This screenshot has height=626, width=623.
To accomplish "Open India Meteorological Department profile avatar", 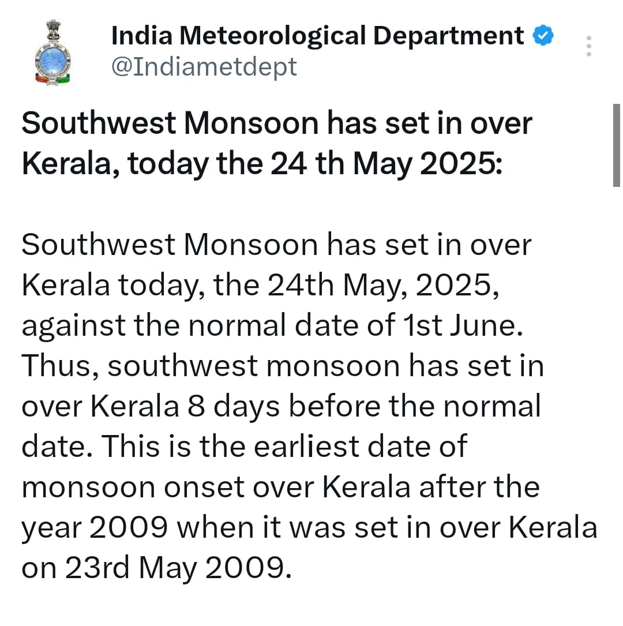I will pos(52,52).
